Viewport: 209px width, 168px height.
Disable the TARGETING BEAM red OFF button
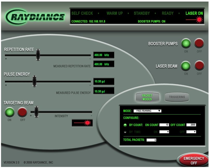point(22,112)
